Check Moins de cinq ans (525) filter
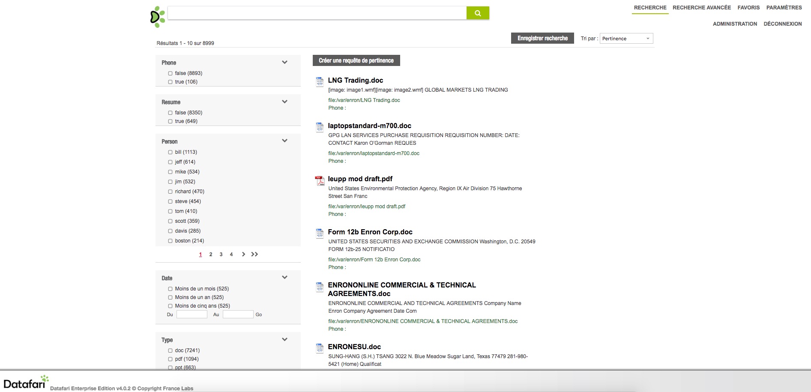The width and height of the screenshot is (811, 392). point(170,306)
